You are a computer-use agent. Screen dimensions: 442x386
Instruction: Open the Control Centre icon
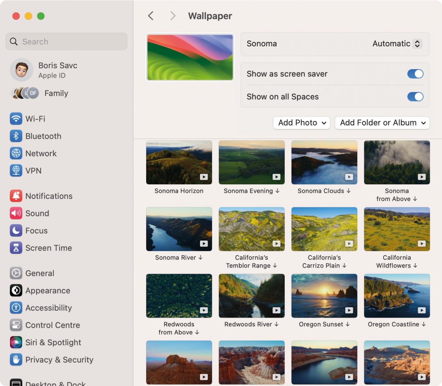pos(16,325)
